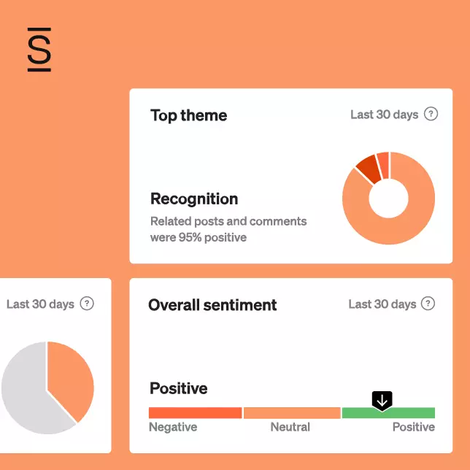Open help icon on Top theme card
The width and height of the screenshot is (470, 470).
pos(431,114)
